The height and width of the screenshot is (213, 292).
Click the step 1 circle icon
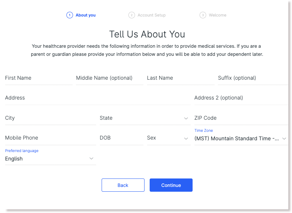(70, 15)
